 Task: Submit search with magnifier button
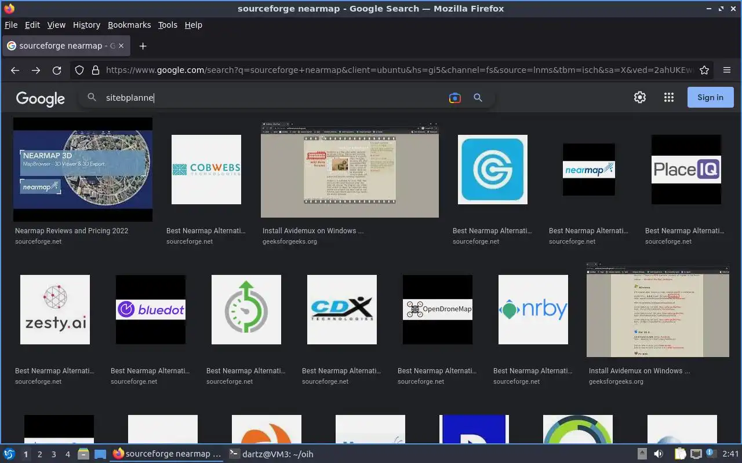point(478,98)
